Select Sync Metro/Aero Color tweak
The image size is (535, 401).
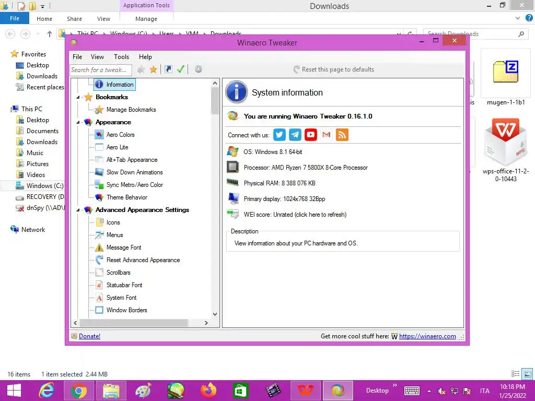pyautogui.click(x=134, y=185)
